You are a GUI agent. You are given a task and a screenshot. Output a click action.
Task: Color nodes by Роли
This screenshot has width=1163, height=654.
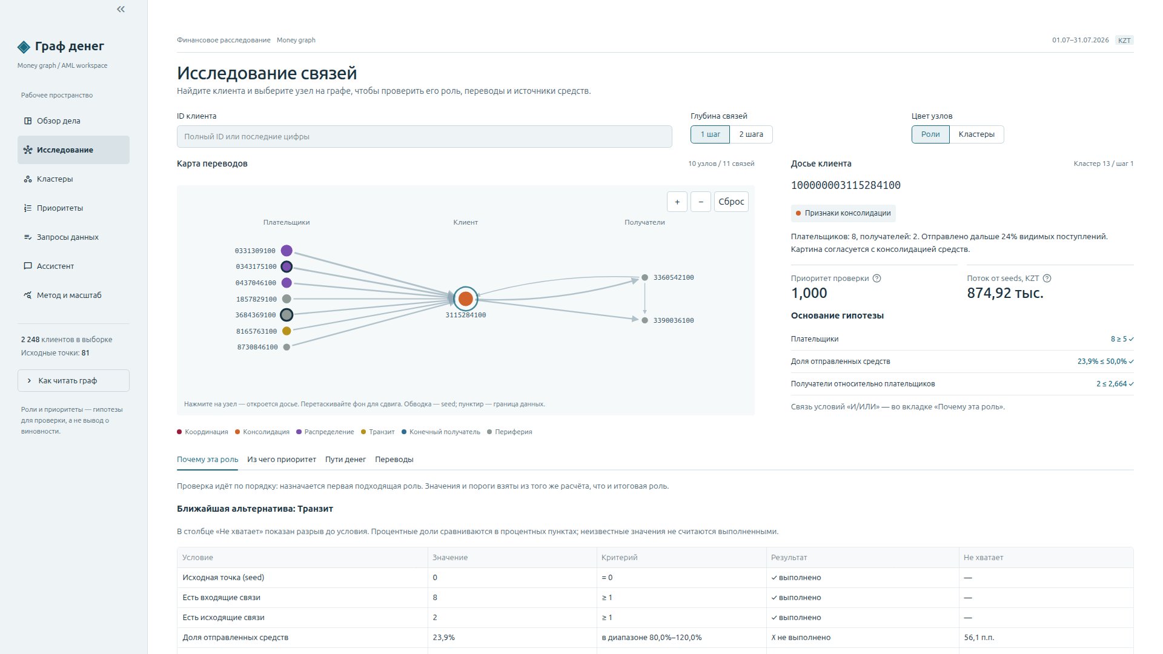[930, 134]
